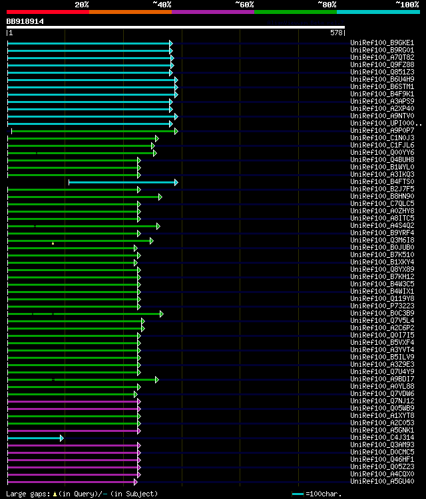Click the UniRef100_A9BDI7 label
Viewport: 426px width, 499px height.
pyautogui.click(x=382, y=379)
